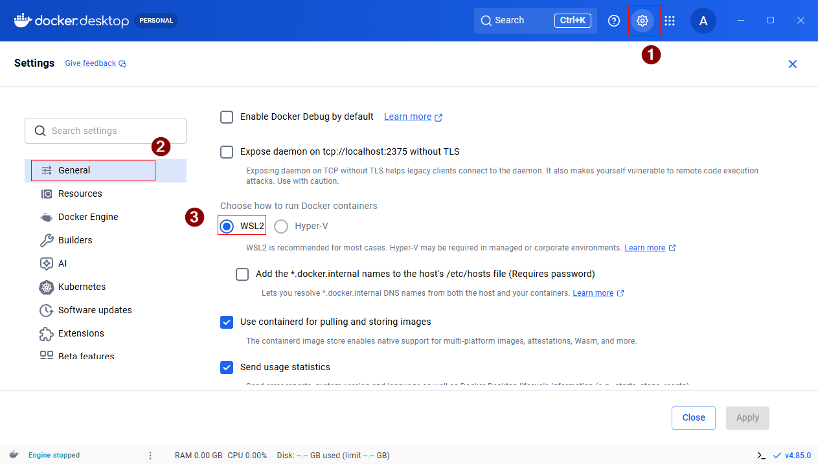Click the Search settings input field
The width and height of the screenshot is (818, 464).
coord(106,131)
